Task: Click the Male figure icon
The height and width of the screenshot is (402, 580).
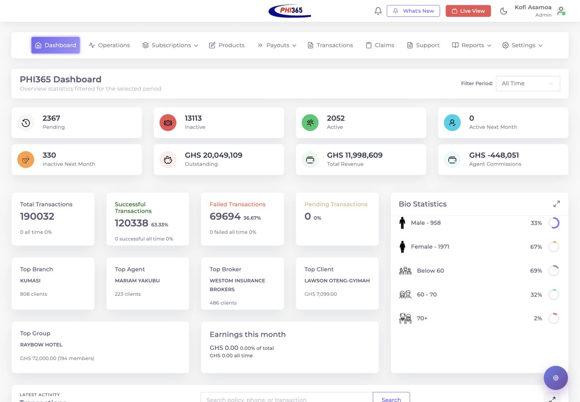Action: [402, 223]
